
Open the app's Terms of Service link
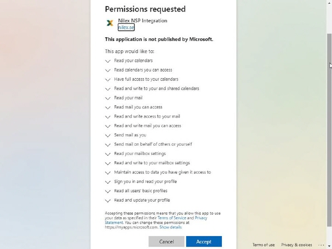(171, 218)
